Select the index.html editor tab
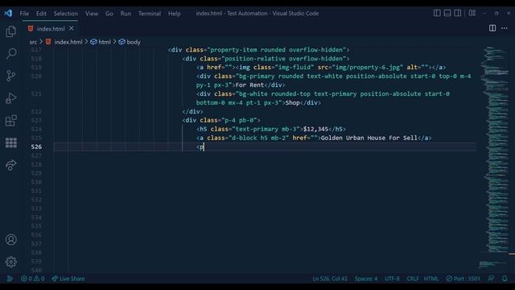515x290 pixels. (50, 29)
